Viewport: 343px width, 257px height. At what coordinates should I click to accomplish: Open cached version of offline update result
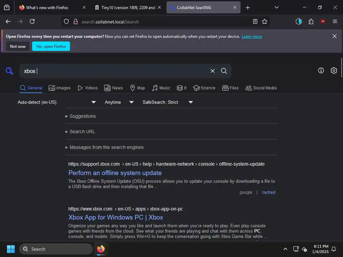[x=269, y=192]
